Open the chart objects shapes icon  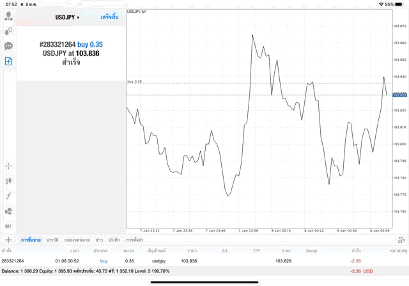point(9,211)
